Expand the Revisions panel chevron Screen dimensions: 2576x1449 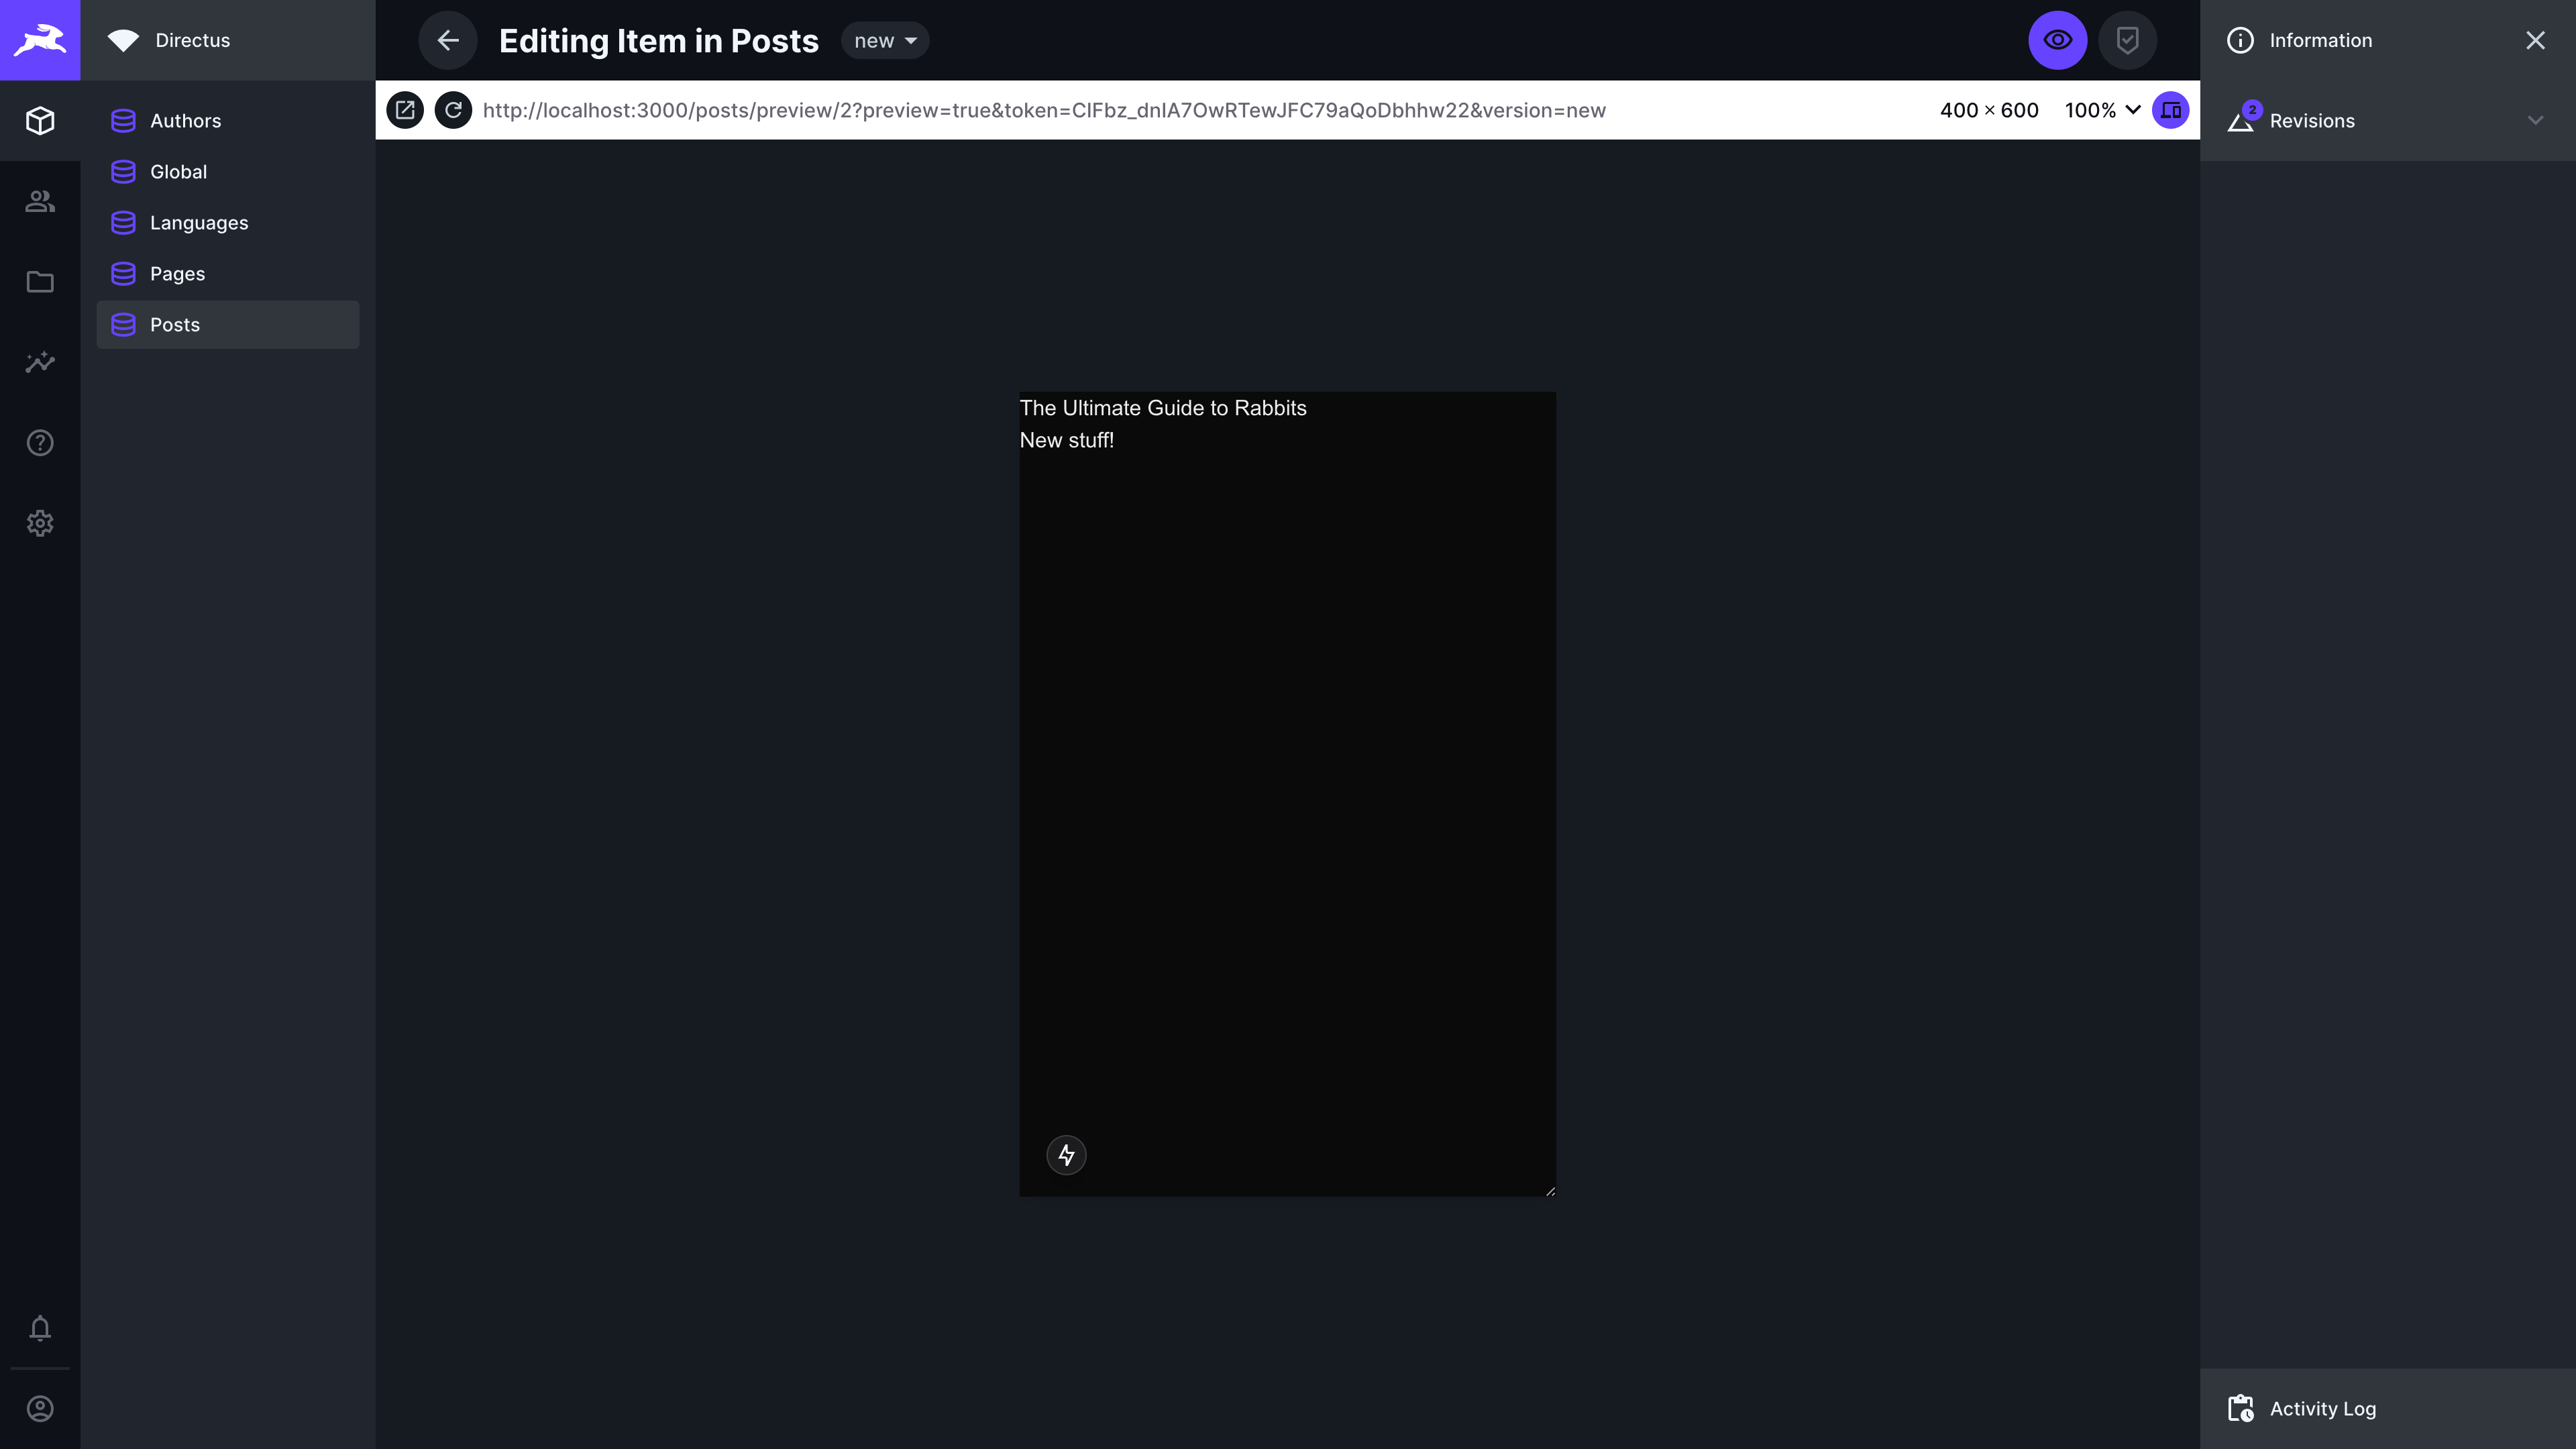(x=2535, y=120)
